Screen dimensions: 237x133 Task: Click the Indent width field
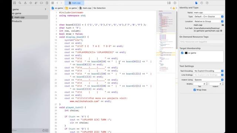pyautogui.click(x=216, y=84)
